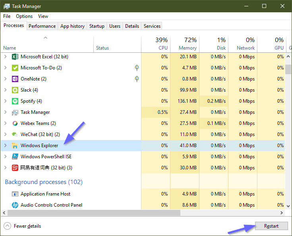Collapse view with Fewer details toggle
The image size is (292, 236).
coord(8,226)
